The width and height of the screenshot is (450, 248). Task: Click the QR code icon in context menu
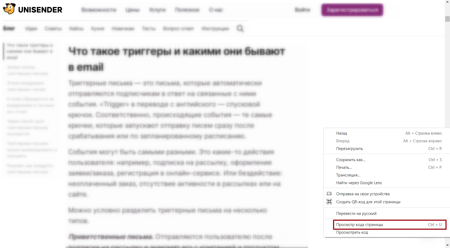tap(329, 202)
